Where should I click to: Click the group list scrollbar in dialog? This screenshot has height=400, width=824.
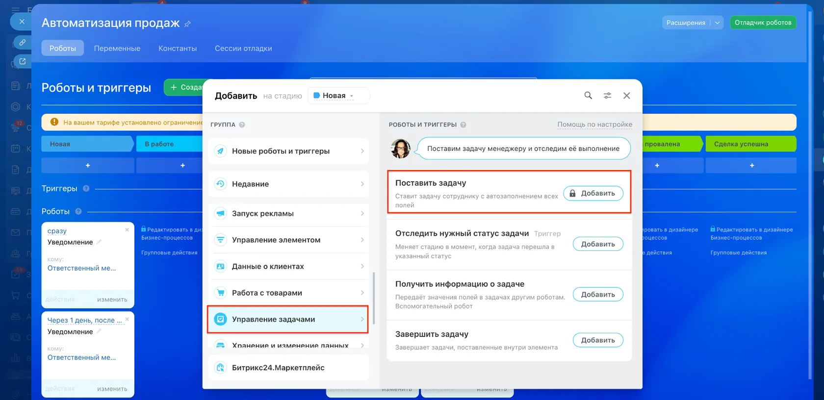click(374, 298)
